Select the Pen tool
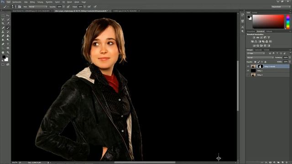 point(3,44)
